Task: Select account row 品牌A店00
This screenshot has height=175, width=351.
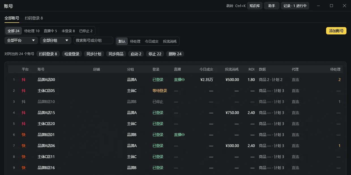Action: tap(175, 80)
